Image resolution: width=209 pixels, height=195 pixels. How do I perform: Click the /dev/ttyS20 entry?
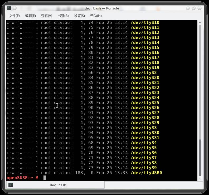(145, 77)
